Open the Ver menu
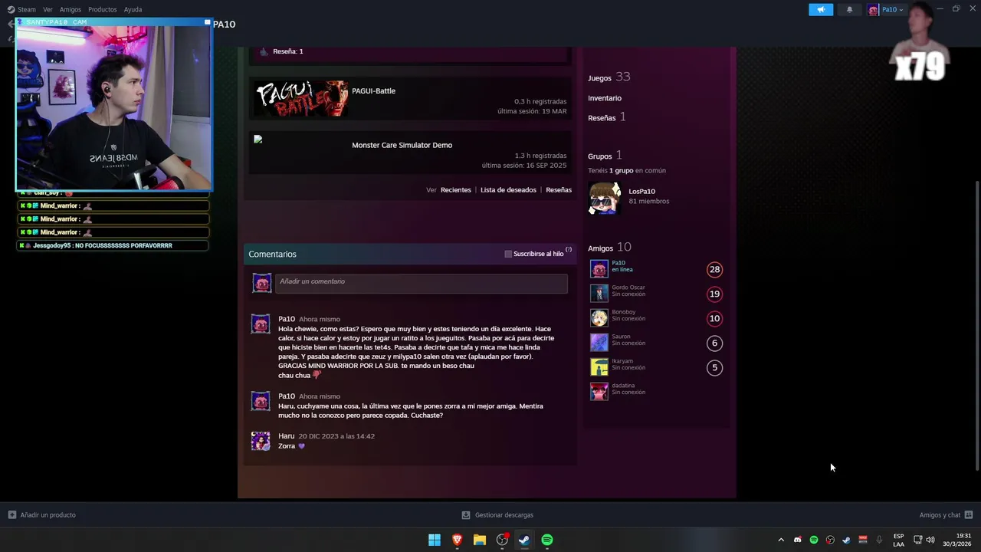981x552 pixels. coord(48,9)
